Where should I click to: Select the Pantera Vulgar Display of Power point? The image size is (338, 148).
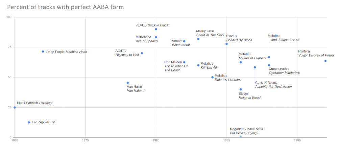(325, 61)
